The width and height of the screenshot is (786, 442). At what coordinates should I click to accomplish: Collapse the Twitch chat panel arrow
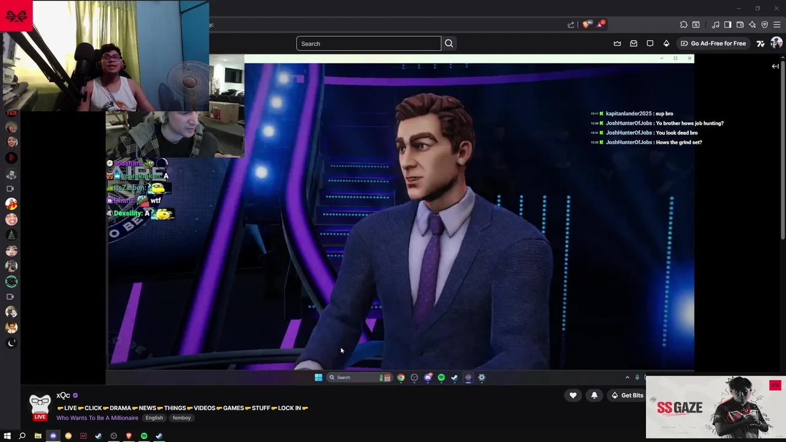[x=775, y=66]
